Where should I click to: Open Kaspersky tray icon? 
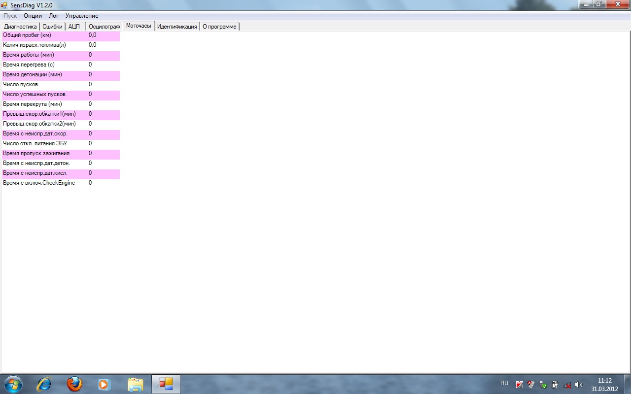[x=520, y=385]
